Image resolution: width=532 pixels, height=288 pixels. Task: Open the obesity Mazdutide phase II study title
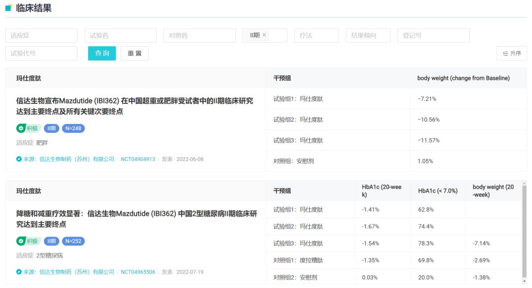[134, 106]
